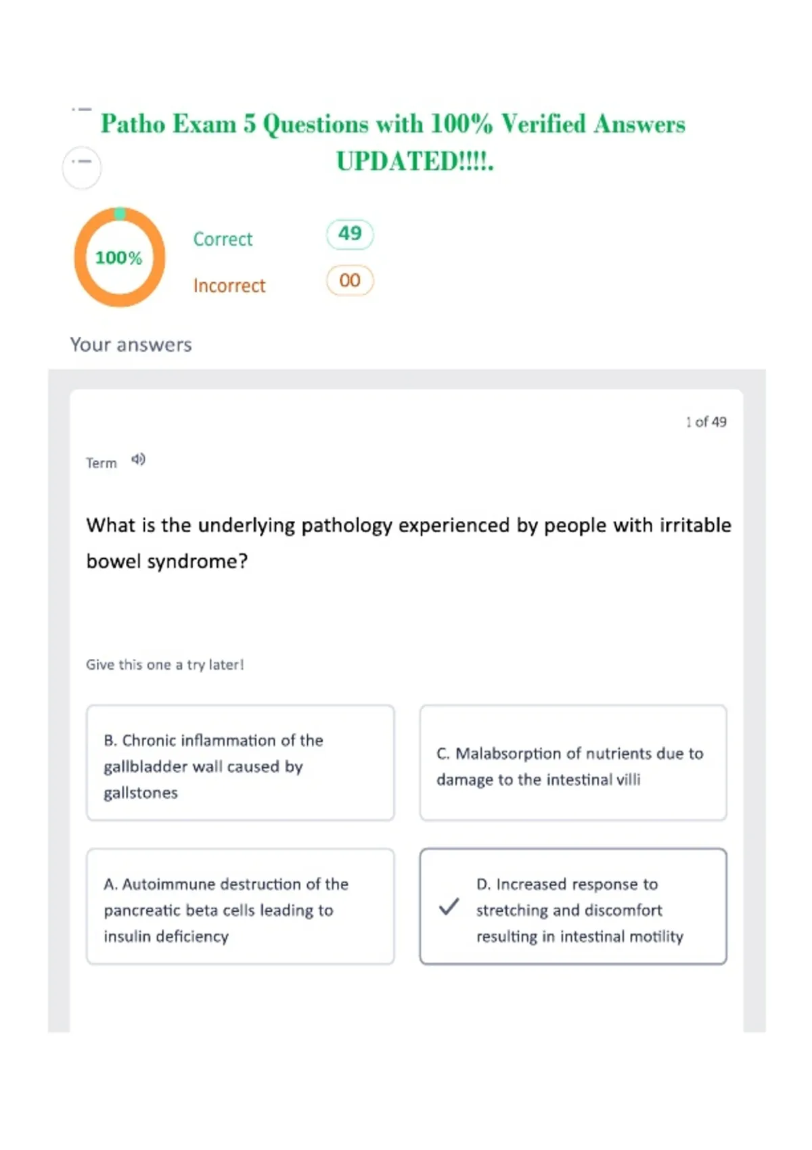
Task: Click the orange Incorrect label
Action: point(229,285)
